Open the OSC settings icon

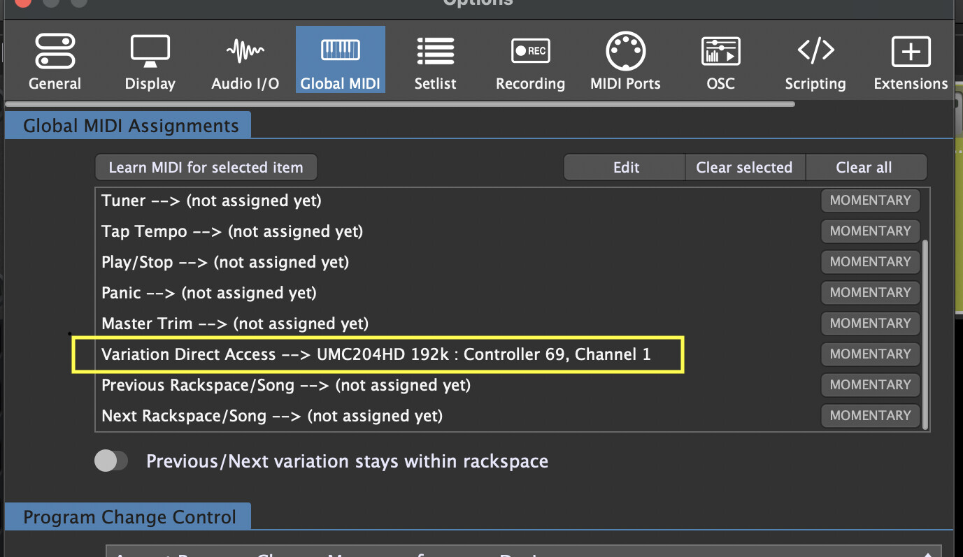(x=720, y=52)
